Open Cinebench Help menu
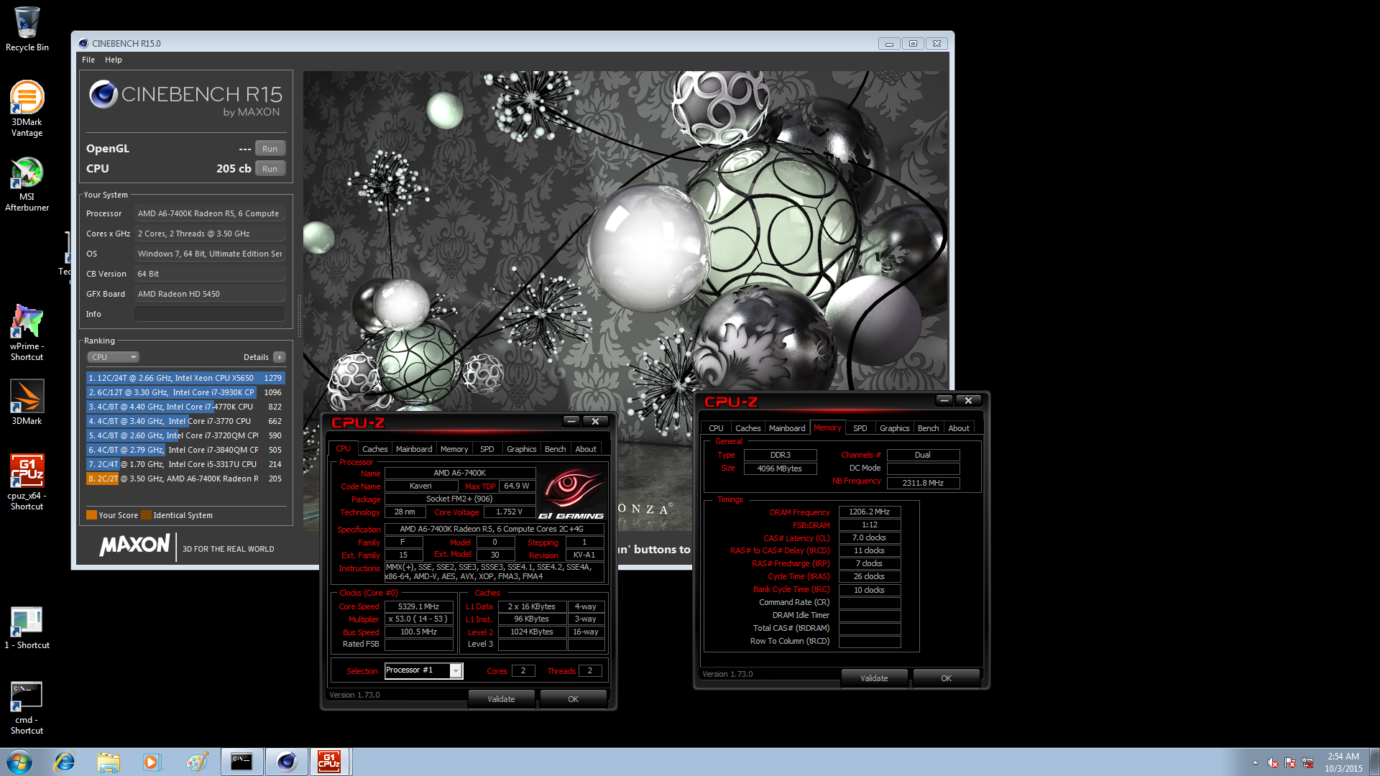This screenshot has width=1380, height=776. (113, 60)
